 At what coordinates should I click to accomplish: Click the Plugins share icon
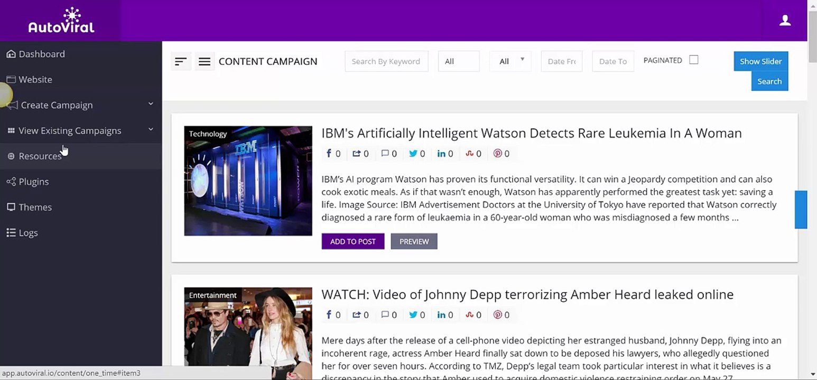pyautogui.click(x=11, y=182)
